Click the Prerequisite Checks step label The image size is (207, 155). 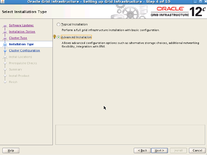click(23, 63)
